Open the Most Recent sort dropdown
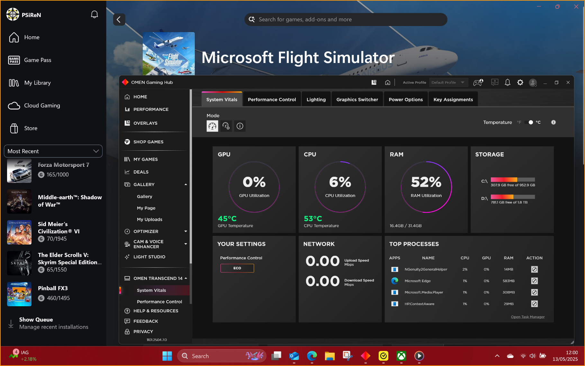 click(x=53, y=151)
